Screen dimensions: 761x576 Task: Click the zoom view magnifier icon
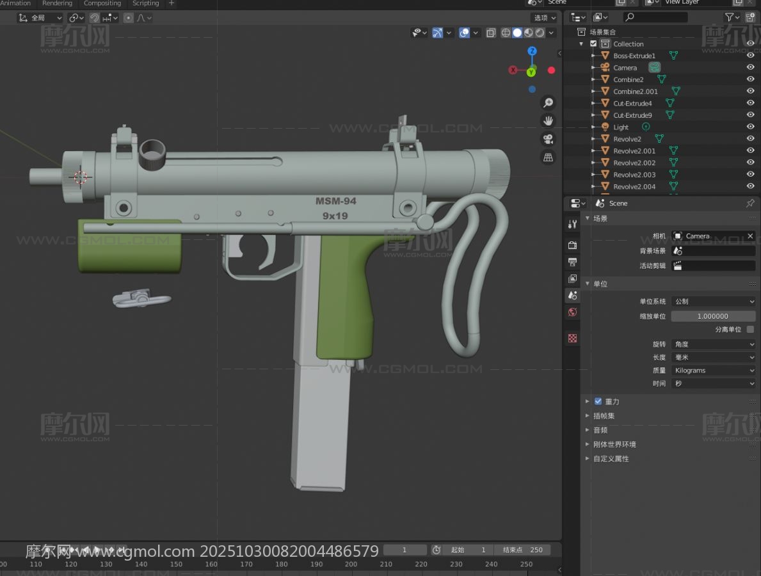[x=548, y=103]
